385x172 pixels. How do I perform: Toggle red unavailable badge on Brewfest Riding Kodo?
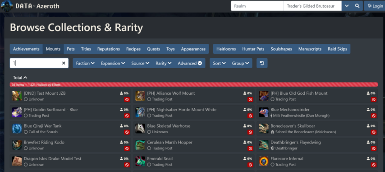click(x=127, y=149)
